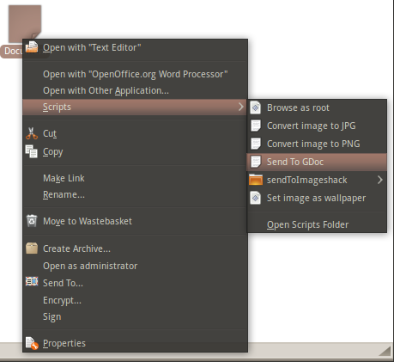Click the sendToImageshack folder icon
Image resolution: width=394 pixels, height=362 pixels.
tap(256, 180)
